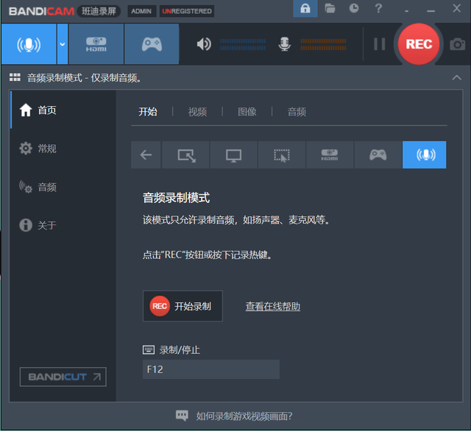471x431 pixels.
Task: Select around-mouse recording mode icon
Action: [x=282, y=155]
